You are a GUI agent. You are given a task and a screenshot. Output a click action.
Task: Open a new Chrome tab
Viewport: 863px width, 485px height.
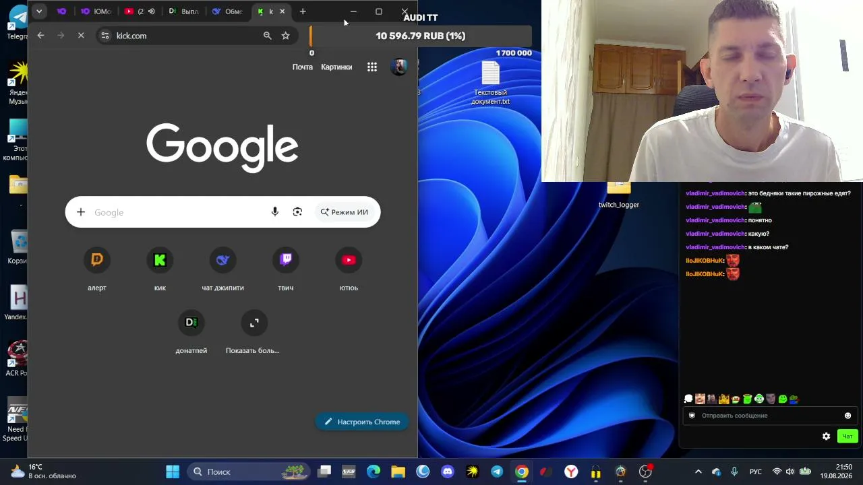[x=303, y=11]
